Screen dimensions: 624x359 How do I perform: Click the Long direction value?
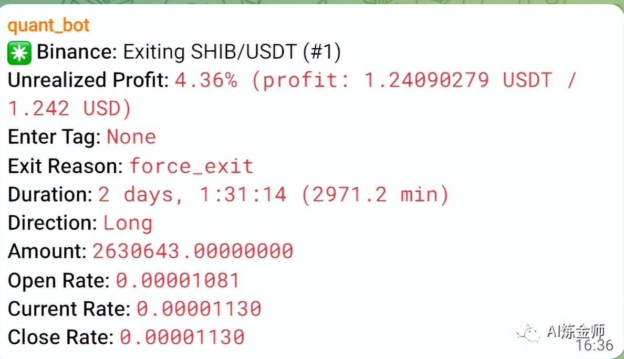[x=128, y=223]
